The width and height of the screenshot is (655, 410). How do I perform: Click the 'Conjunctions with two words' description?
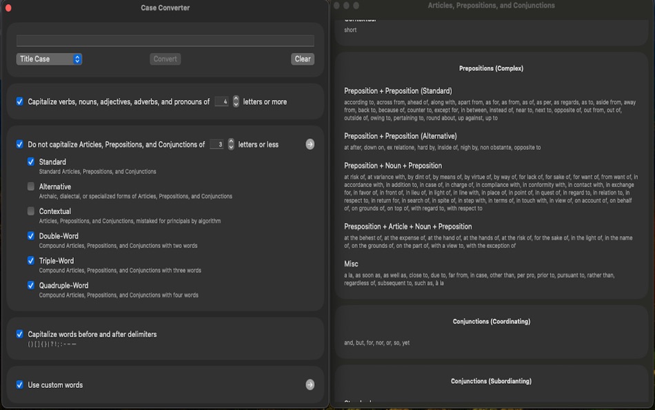pyautogui.click(x=118, y=246)
